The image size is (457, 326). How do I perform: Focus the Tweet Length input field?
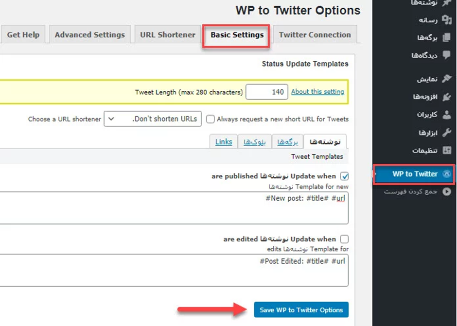pyautogui.click(x=267, y=92)
